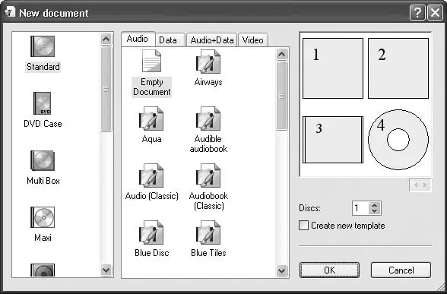Select the Aqua template icon
This screenshot has width=447, height=294.
[x=151, y=119]
